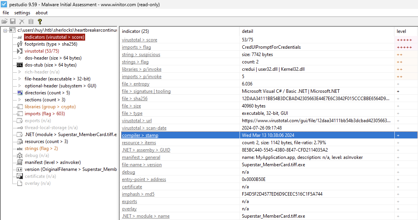Click the dos-stub console icon
The width and height of the screenshot is (418, 220).
click(x=20, y=65)
